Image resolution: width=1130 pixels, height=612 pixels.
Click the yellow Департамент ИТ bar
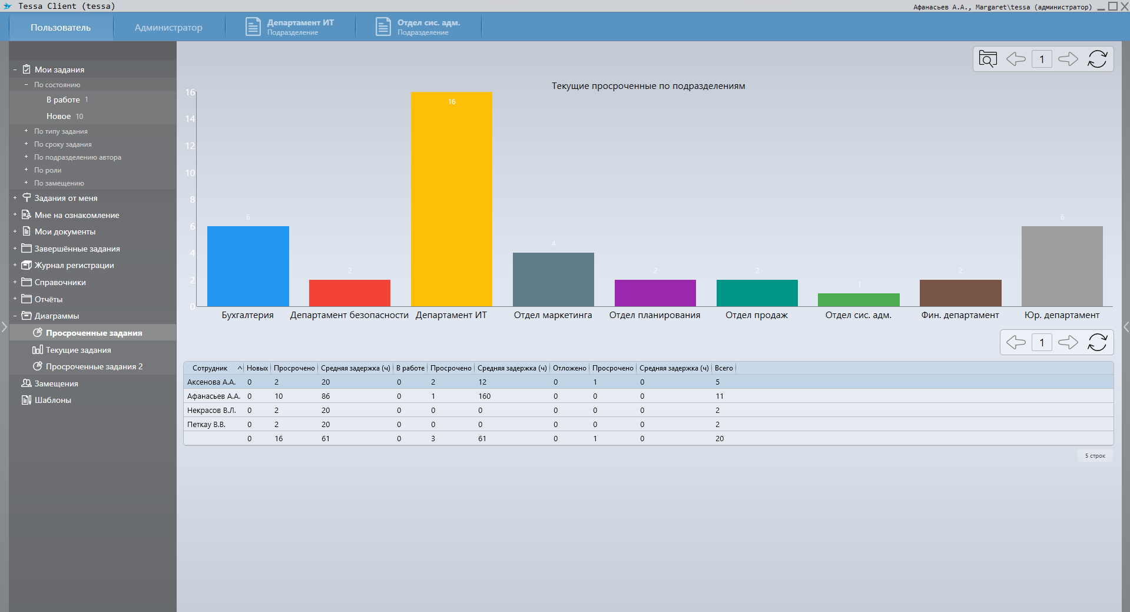451,199
